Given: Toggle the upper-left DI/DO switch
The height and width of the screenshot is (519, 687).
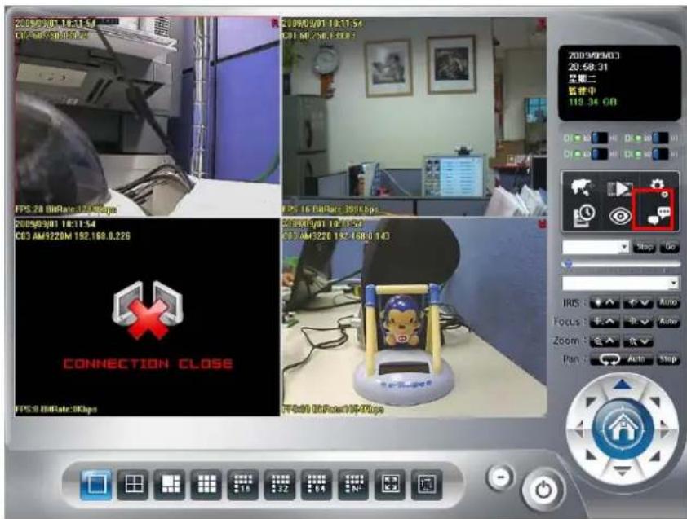Looking at the screenshot, I should pyautogui.click(x=600, y=139).
